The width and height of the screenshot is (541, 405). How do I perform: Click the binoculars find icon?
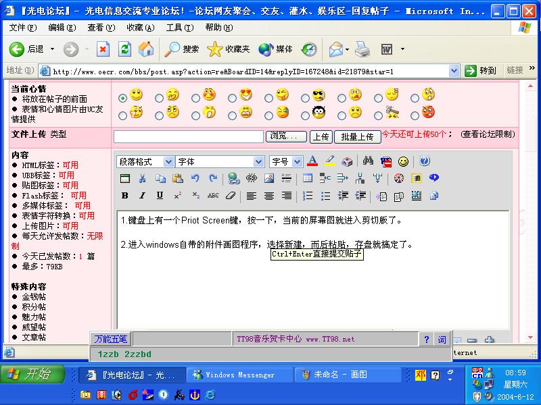pyautogui.click(x=368, y=161)
